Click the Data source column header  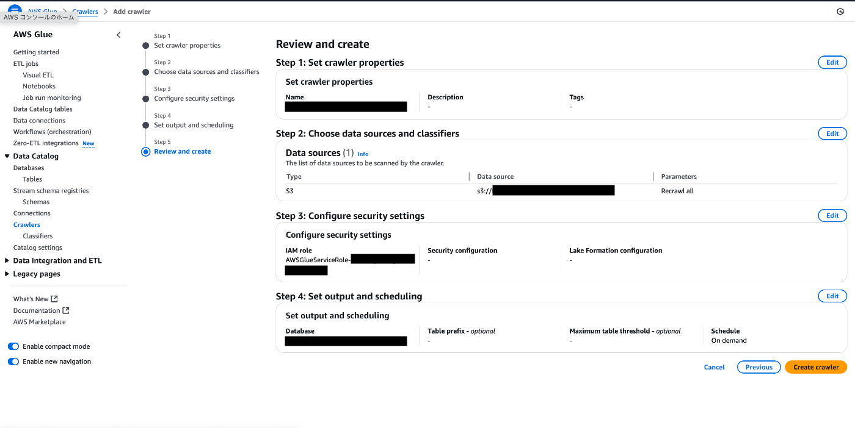495,177
